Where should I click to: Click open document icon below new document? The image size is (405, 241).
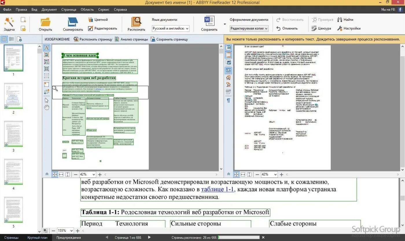[x=23, y=28]
